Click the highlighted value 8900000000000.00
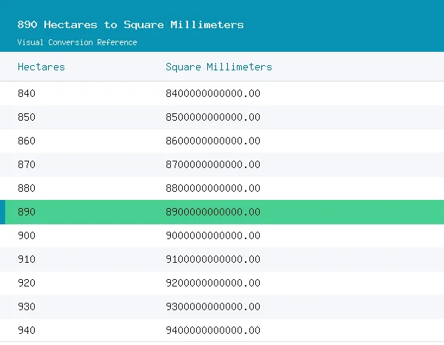 point(213,212)
